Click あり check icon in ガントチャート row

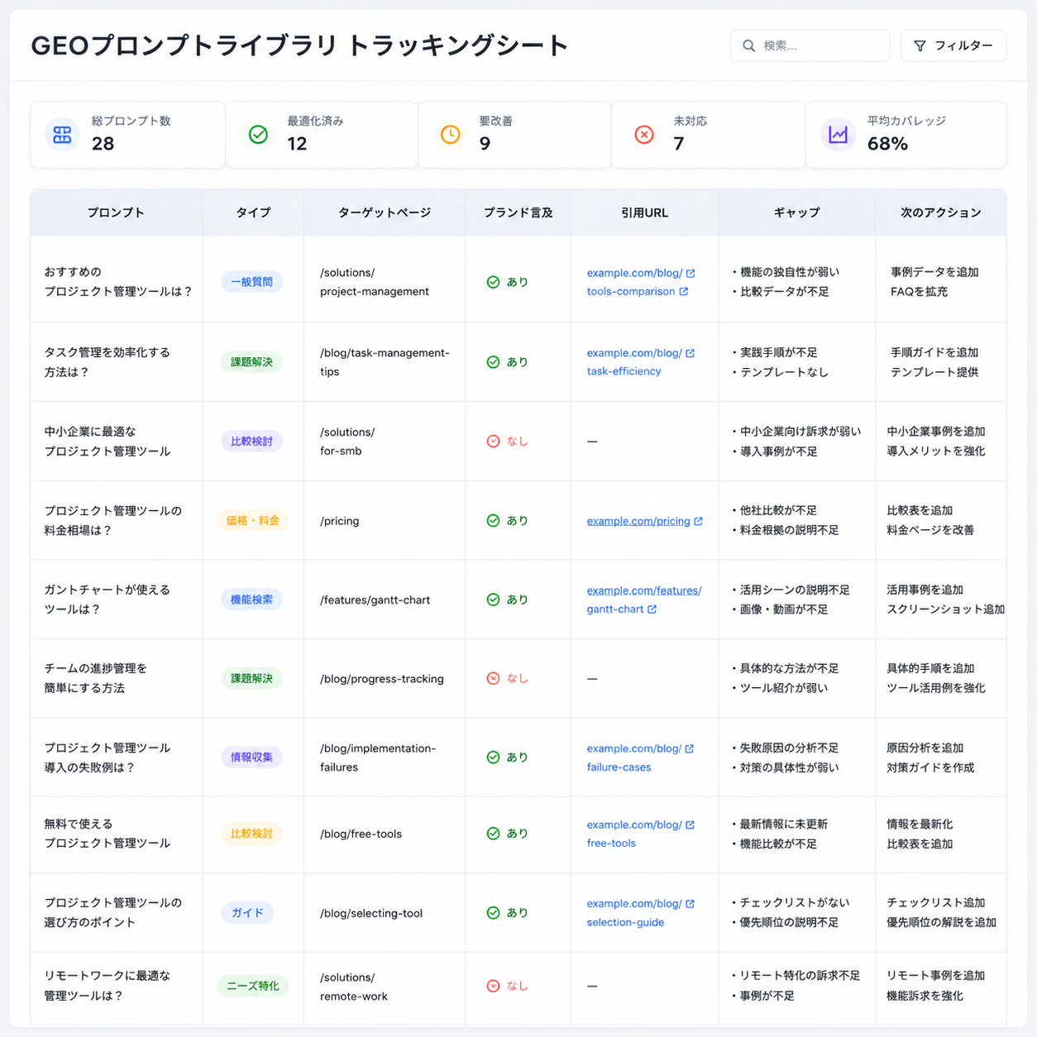(493, 600)
